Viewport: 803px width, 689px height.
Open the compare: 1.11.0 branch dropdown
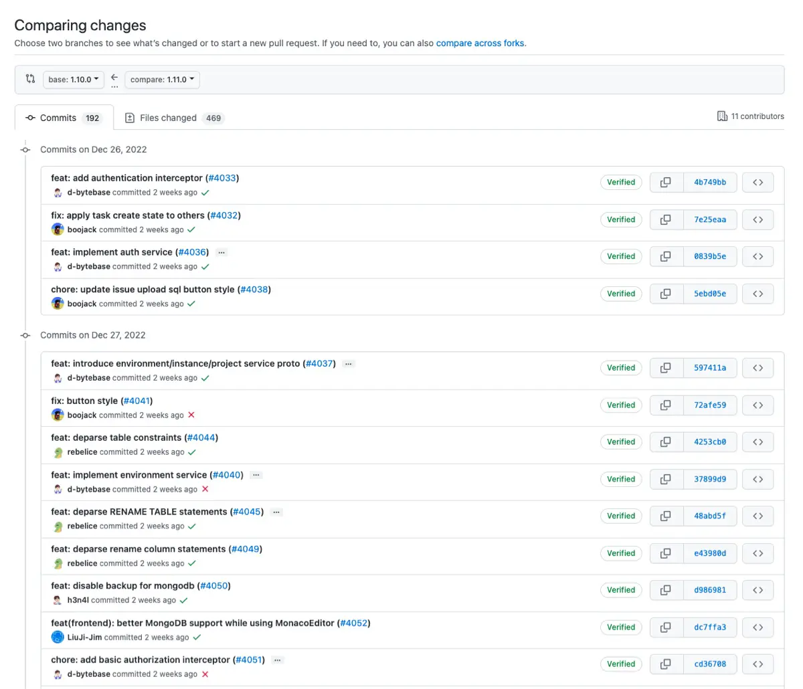pos(161,79)
